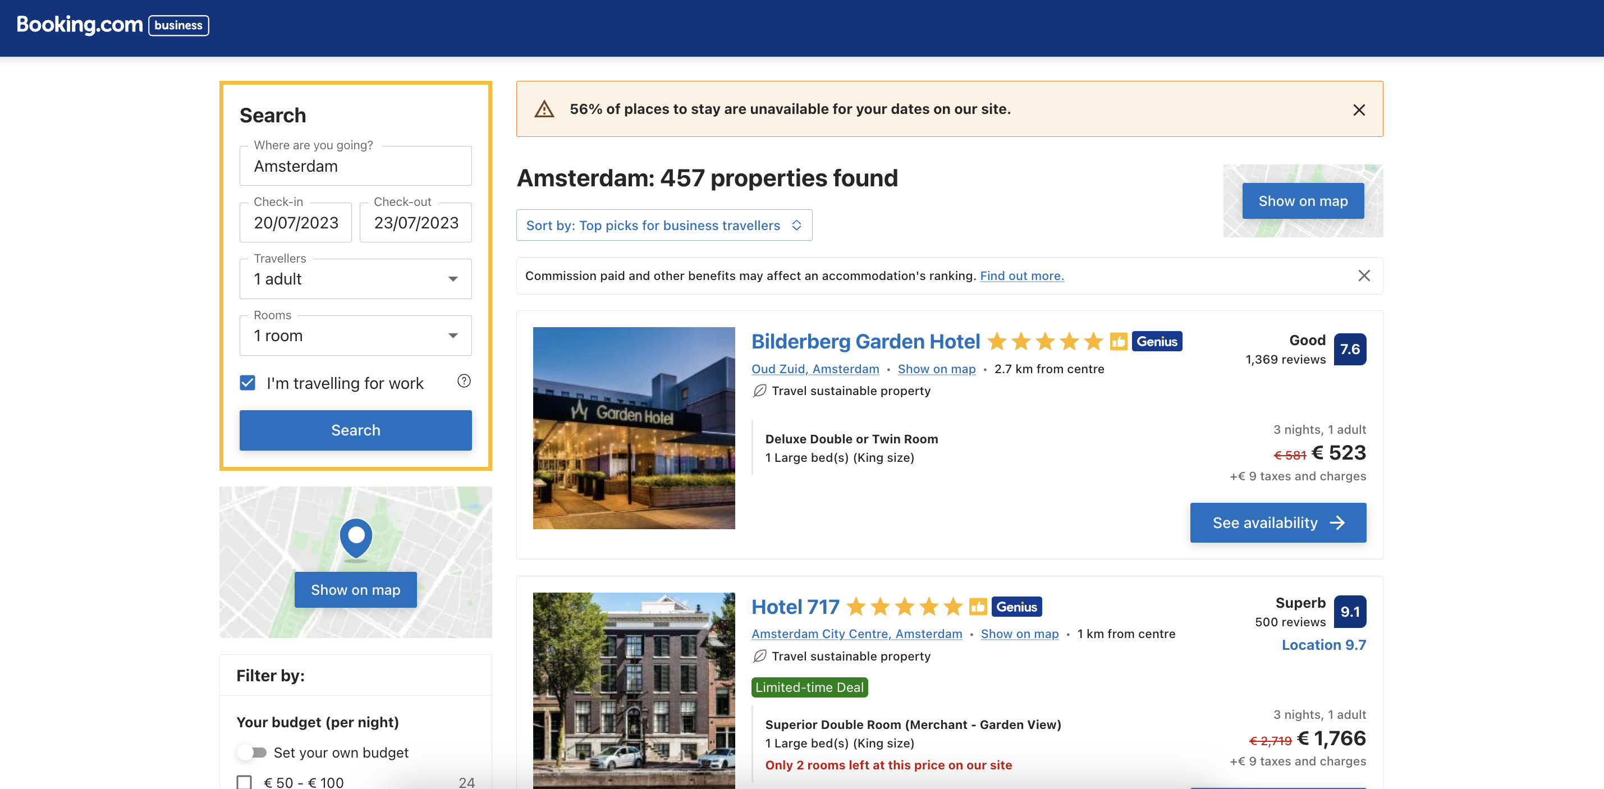Close the commission ranking notice
The image size is (1604, 789).
coord(1364,275)
